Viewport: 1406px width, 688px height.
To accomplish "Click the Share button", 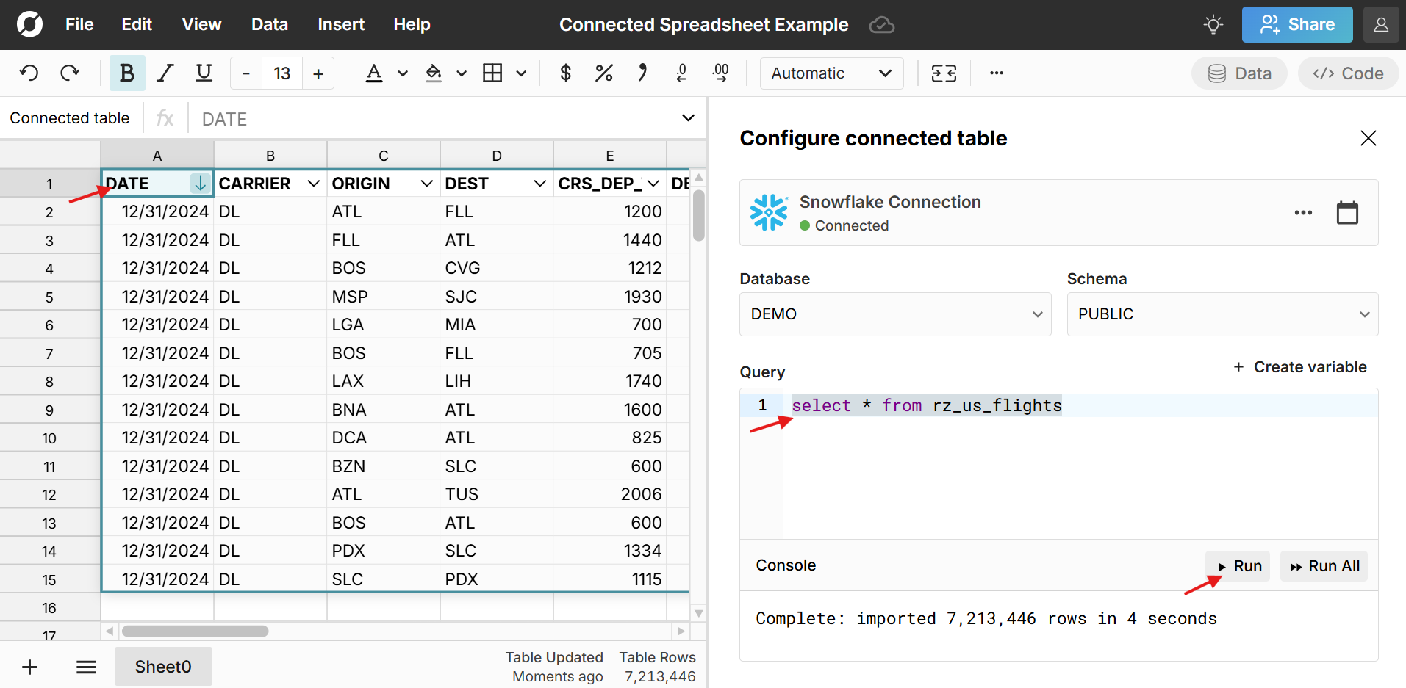I will (1296, 24).
